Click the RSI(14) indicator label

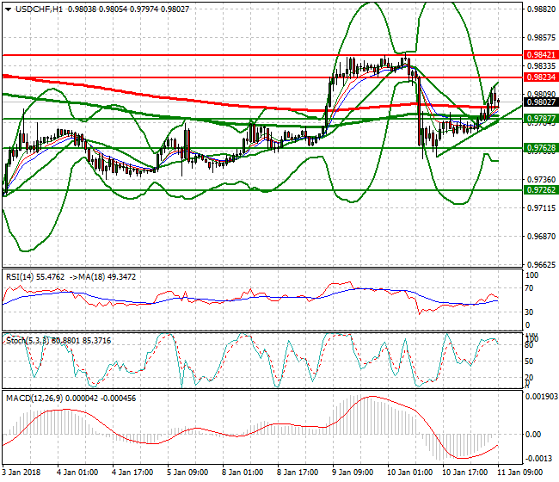tap(21, 276)
